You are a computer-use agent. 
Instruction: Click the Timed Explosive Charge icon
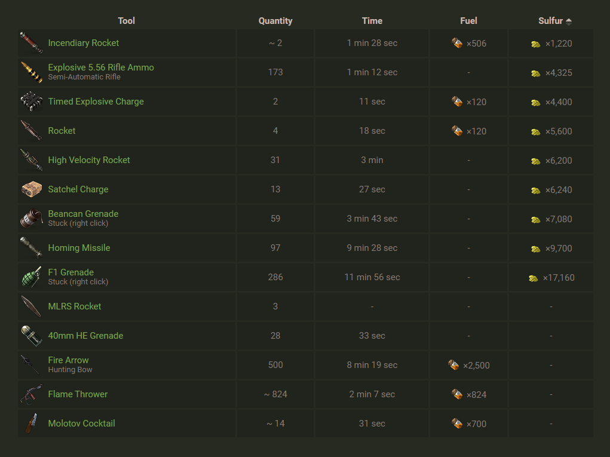coord(30,102)
